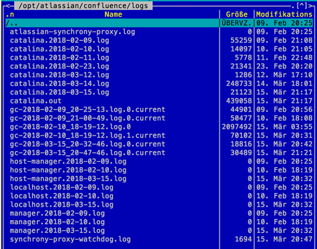Select localhost.2018-02-10.log
The width and height of the screenshot is (317, 249).
pyautogui.click(x=62, y=196)
